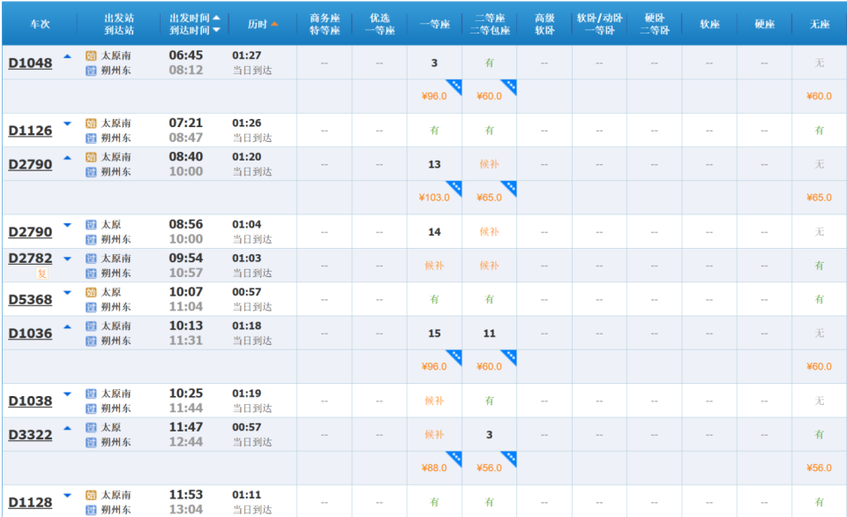
Task: Click the 无座 column header
Action: tap(818, 24)
